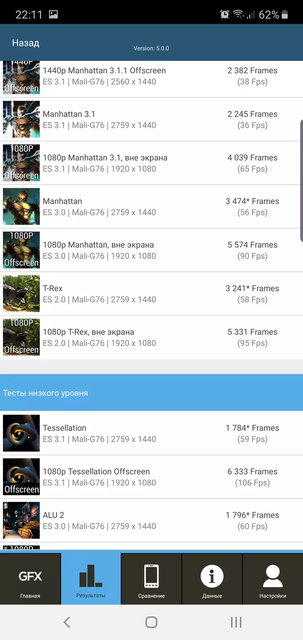Viewport: 303px width, 640px height.
Task: Open the 1080p Tessellation Offscreen result
Action: pos(151,477)
